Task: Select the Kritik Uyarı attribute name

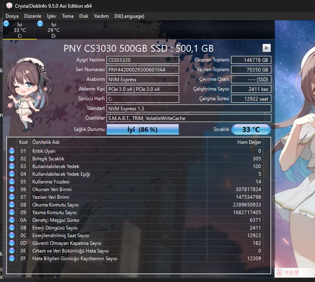Action: [44, 151]
